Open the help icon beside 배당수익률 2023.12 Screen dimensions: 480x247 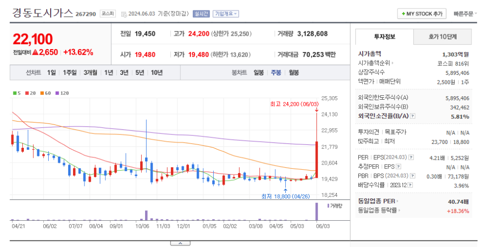[x=410, y=185]
